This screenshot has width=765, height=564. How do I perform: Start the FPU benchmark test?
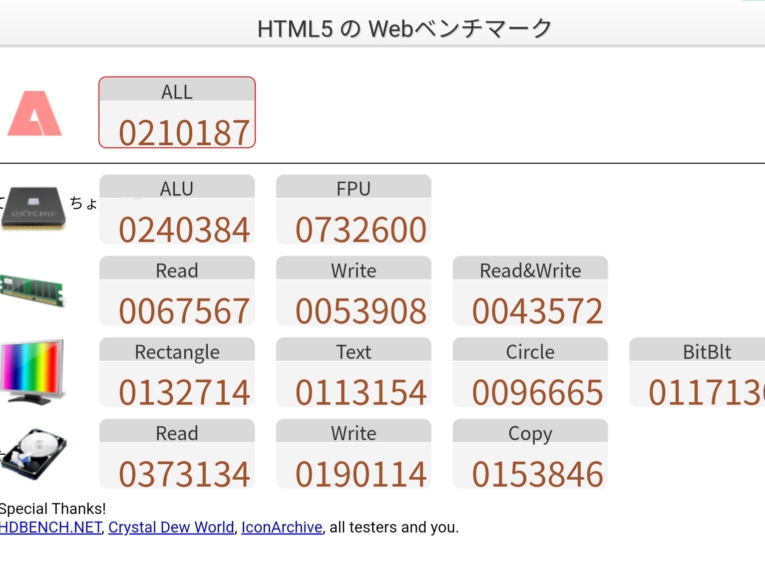point(354,210)
